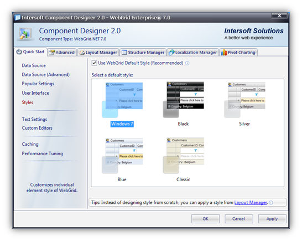302x241 pixels.
Task: Open the Pivot Charting tab
Action: point(238,52)
